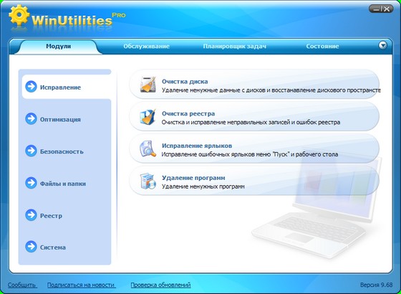
Task: Click the arrow icon next to Файлы и папки
Action: point(31,183)
